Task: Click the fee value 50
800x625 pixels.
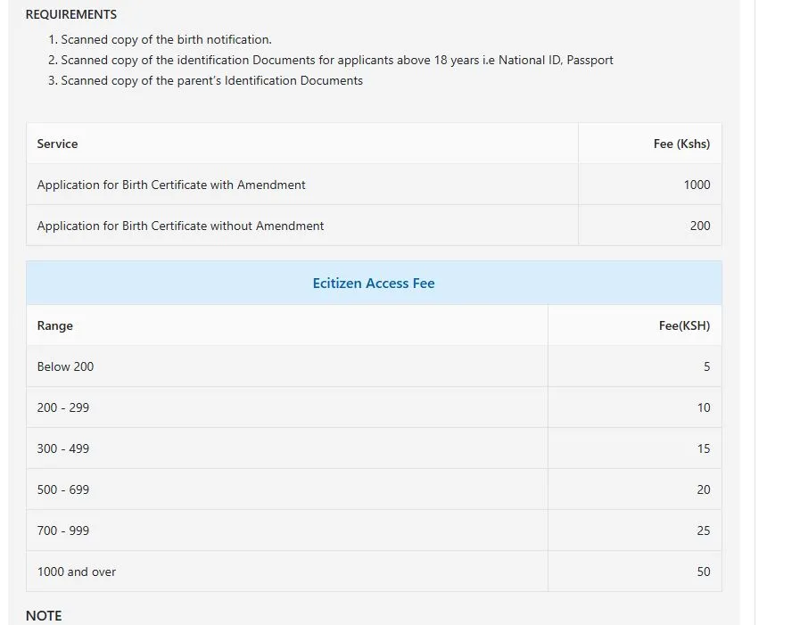Action: click(x=704, y=572)
